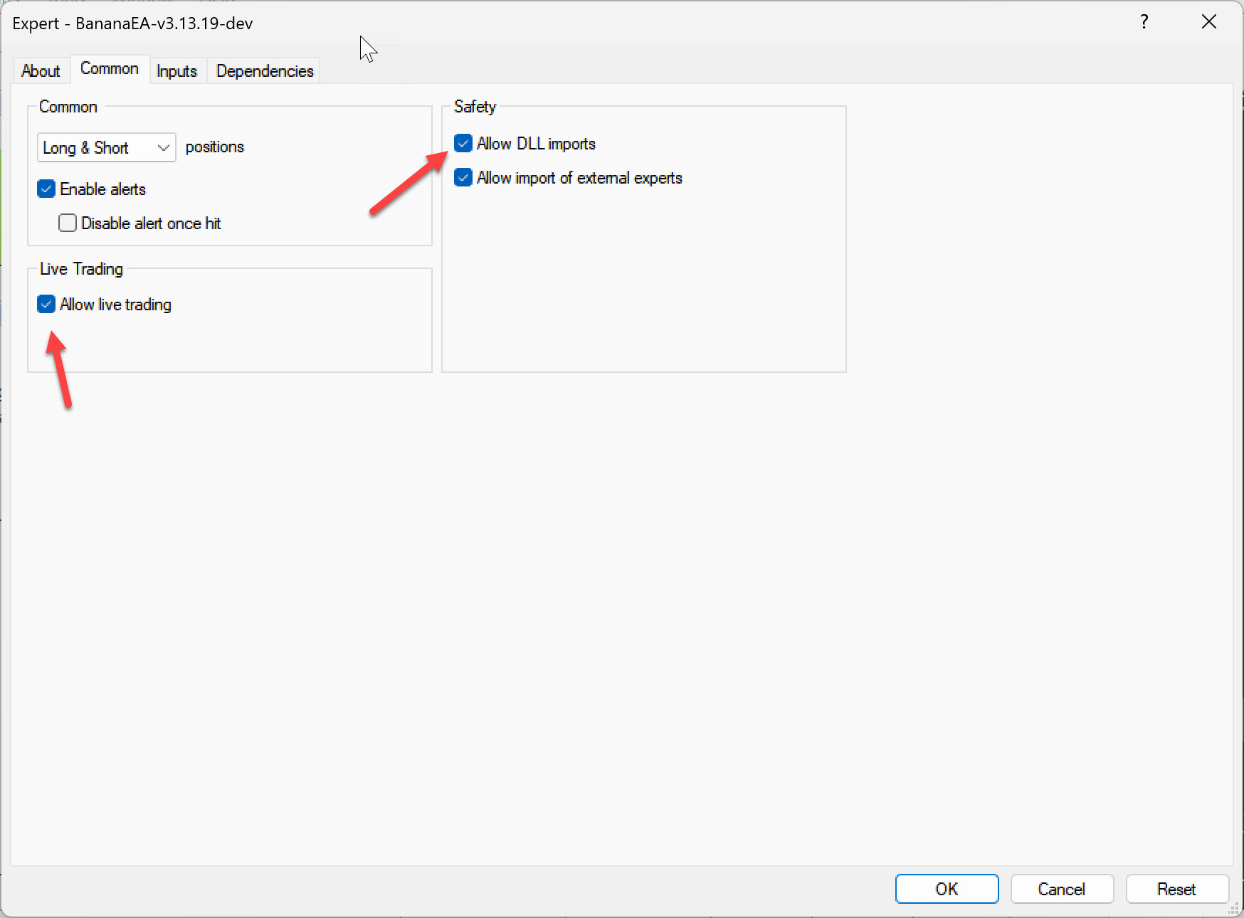Open the Long & Short positions dropdown
1244x918 pixels.
pyautogui.click(x=106, y=147)
